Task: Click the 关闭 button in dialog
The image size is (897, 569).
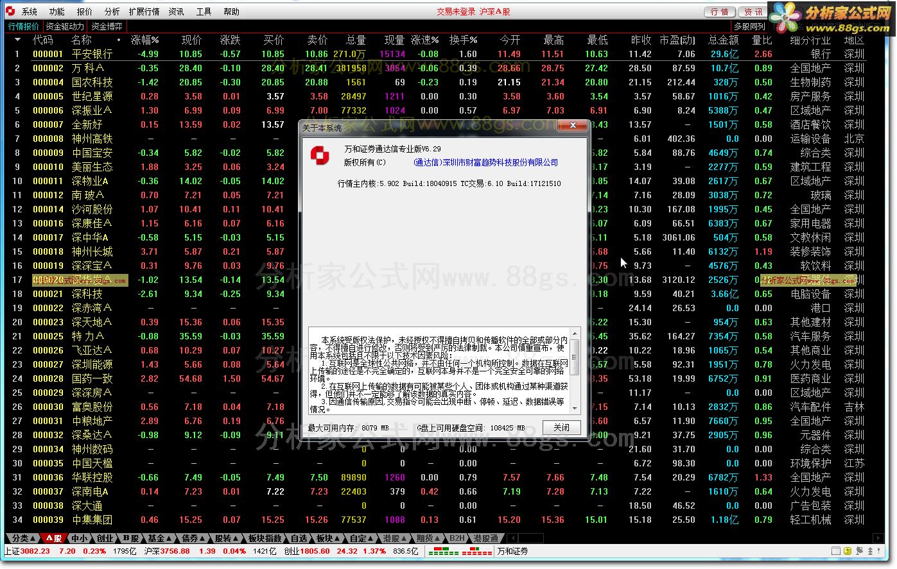Action: click(561, 427)
